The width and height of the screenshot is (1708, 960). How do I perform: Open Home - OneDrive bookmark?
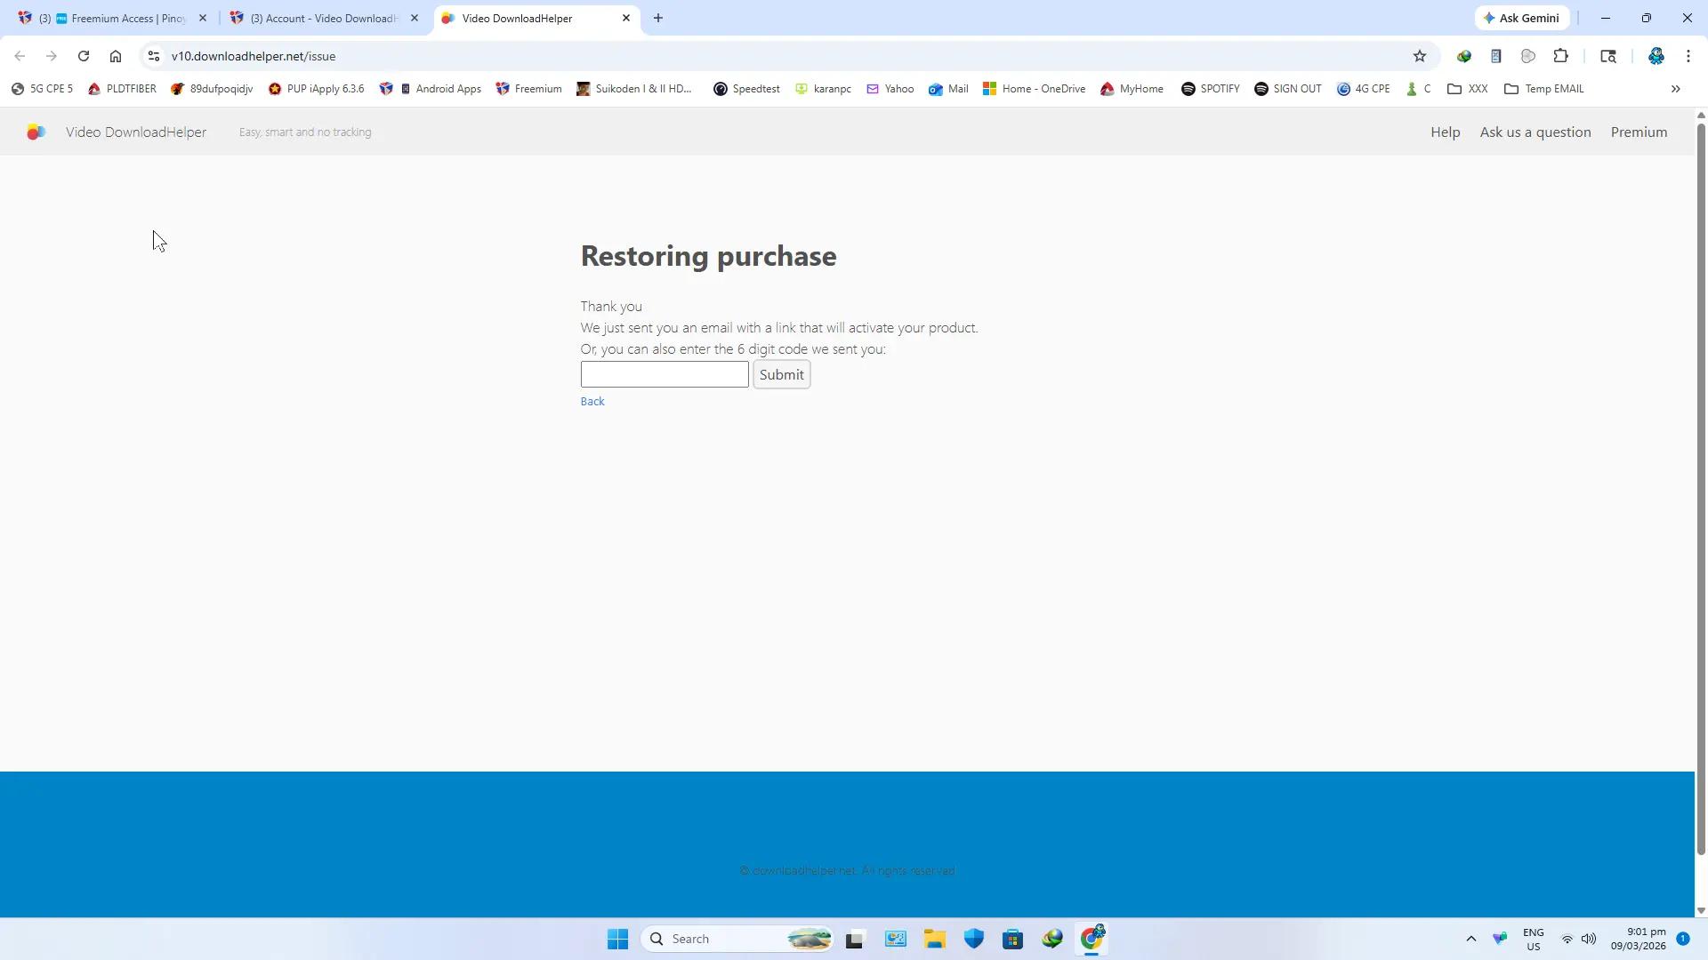point(1034,89)
